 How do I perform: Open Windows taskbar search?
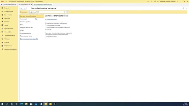coord(7,104)
